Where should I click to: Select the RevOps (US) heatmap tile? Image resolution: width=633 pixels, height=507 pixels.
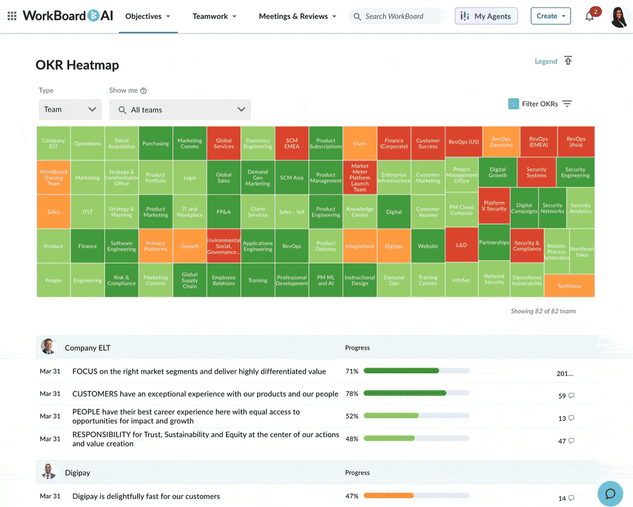[x=464, y=142]
